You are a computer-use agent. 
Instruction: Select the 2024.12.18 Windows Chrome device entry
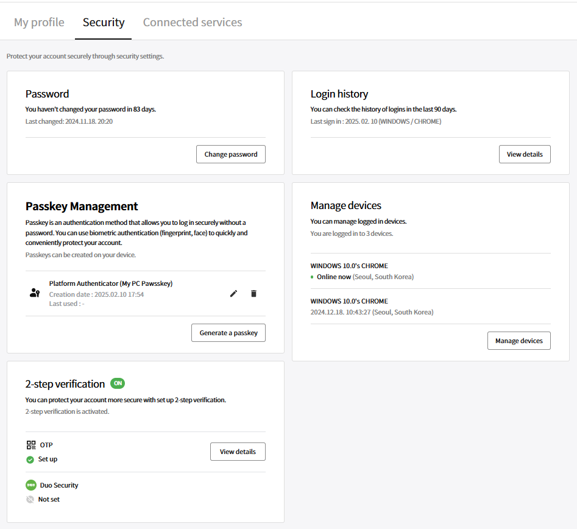(431, 307)
